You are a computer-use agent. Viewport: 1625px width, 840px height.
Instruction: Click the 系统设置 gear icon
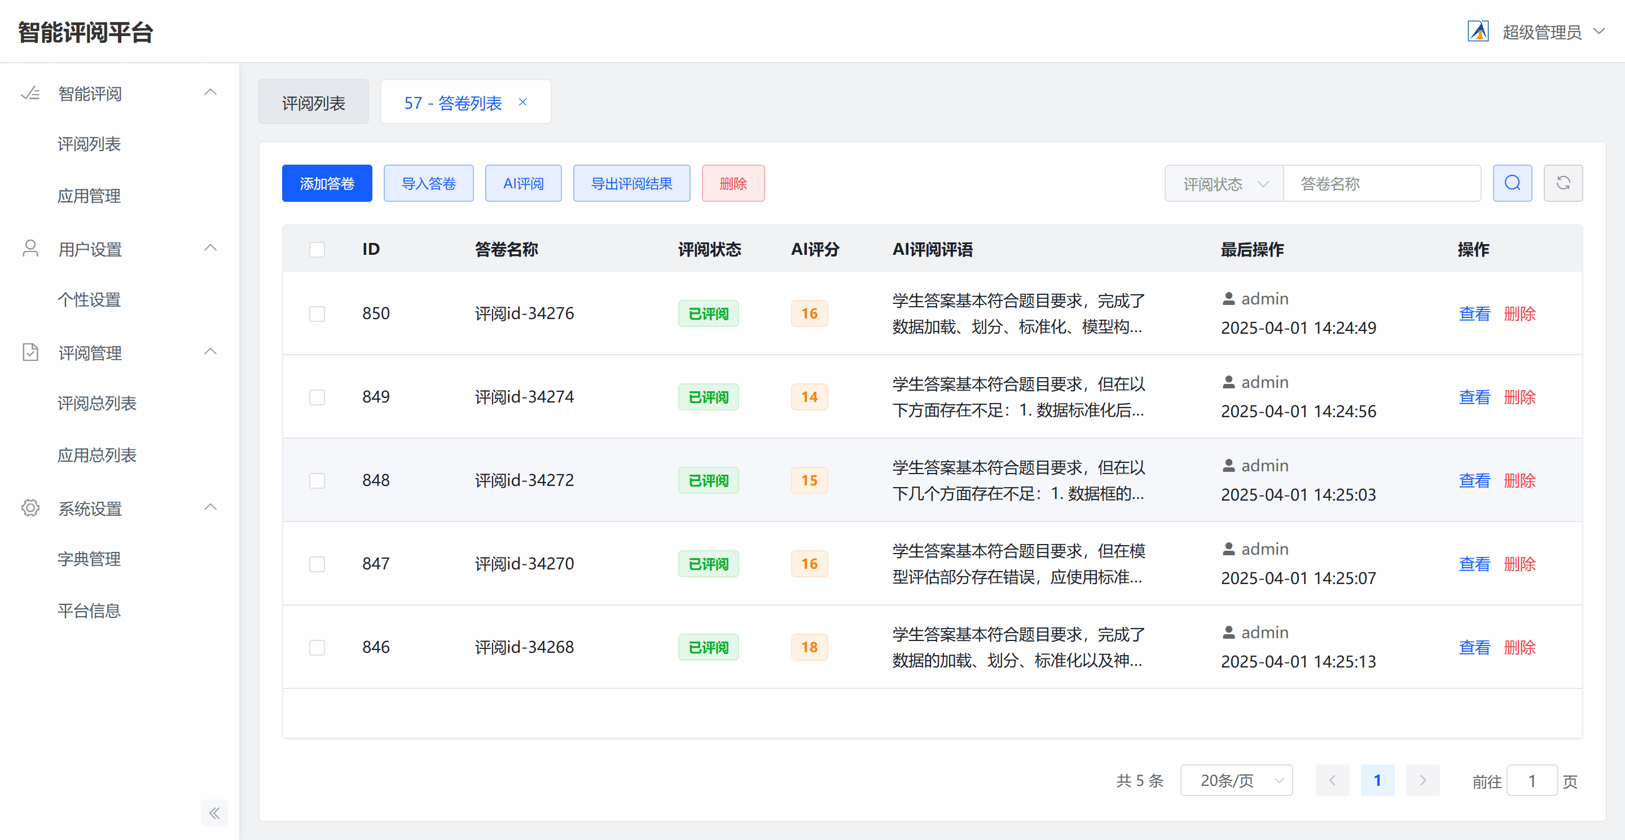click(x=30, y=508)
